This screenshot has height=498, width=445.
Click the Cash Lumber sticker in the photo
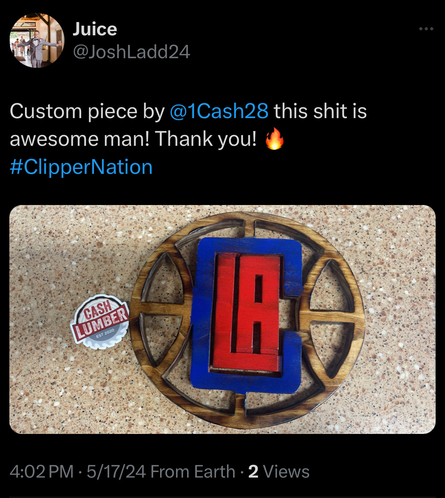(x=100, y=321)
